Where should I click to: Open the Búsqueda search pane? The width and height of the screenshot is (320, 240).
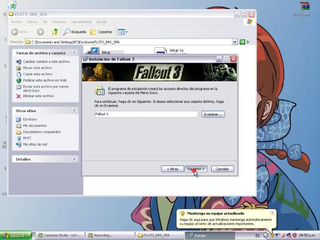pyautogui.click(x=75, y=32)
